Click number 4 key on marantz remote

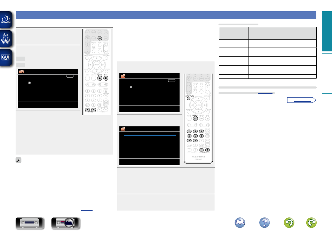pos(189,136)
